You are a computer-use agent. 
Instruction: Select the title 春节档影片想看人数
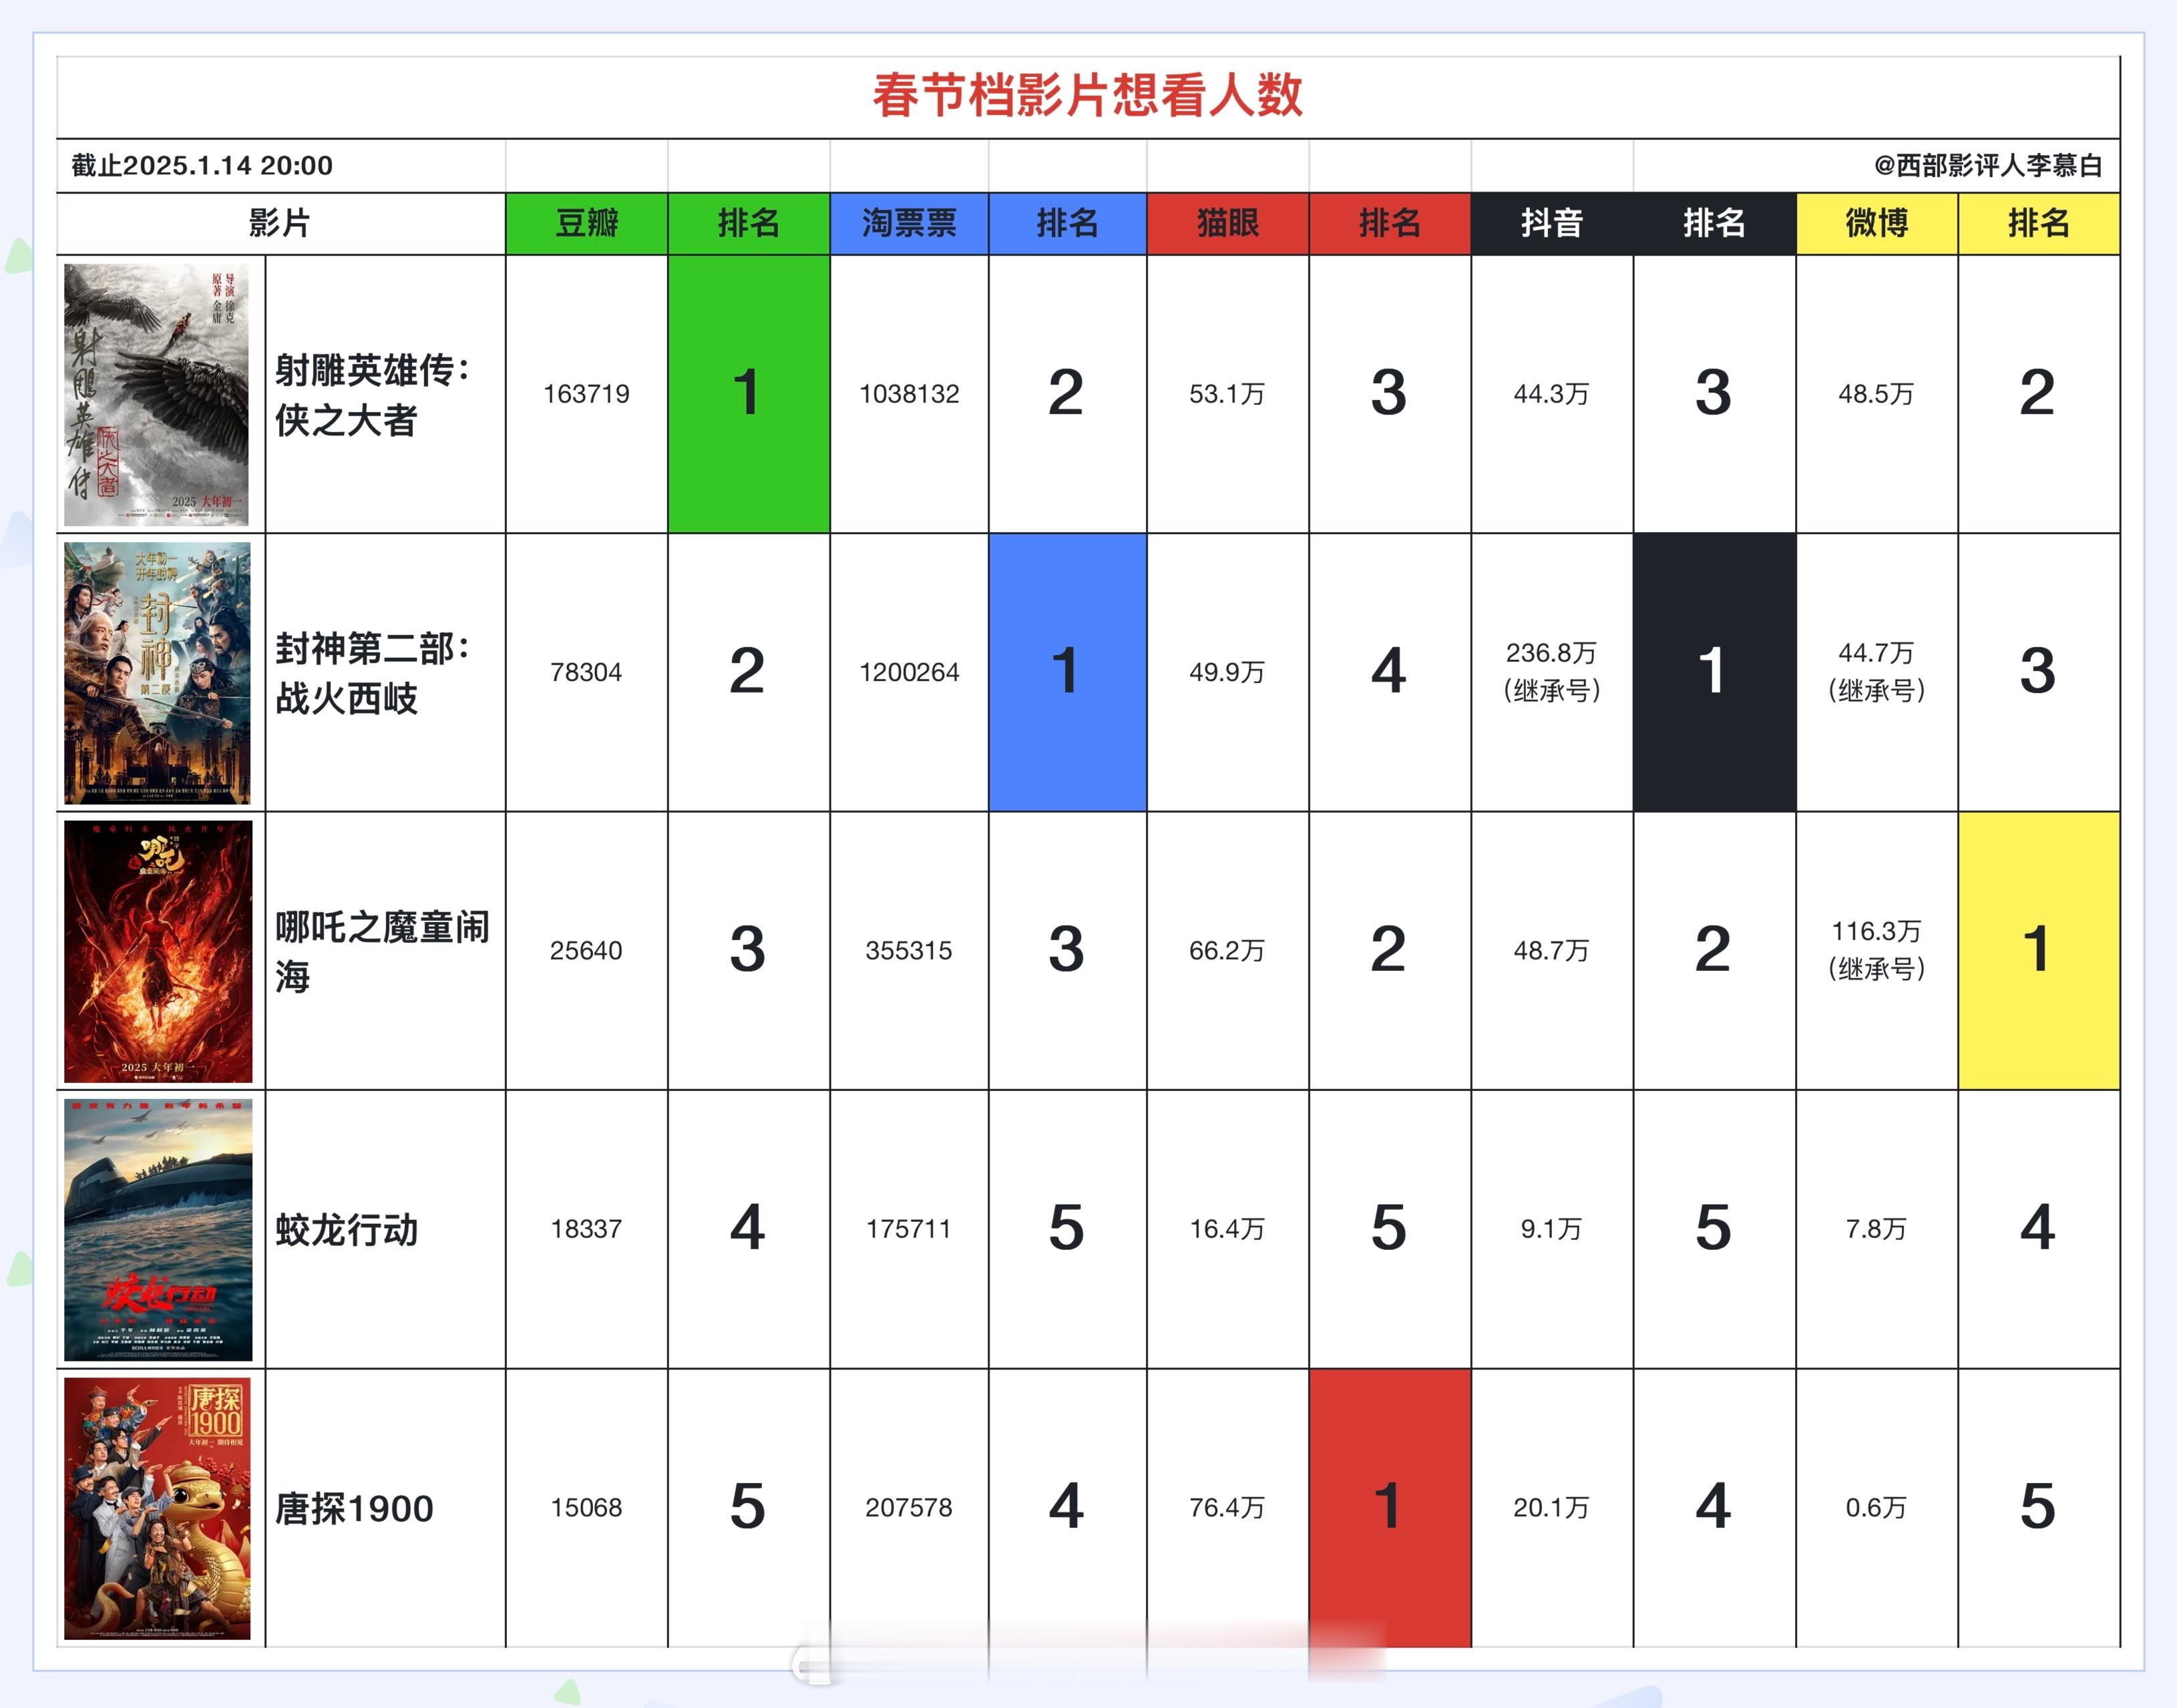click(1088, 96)
